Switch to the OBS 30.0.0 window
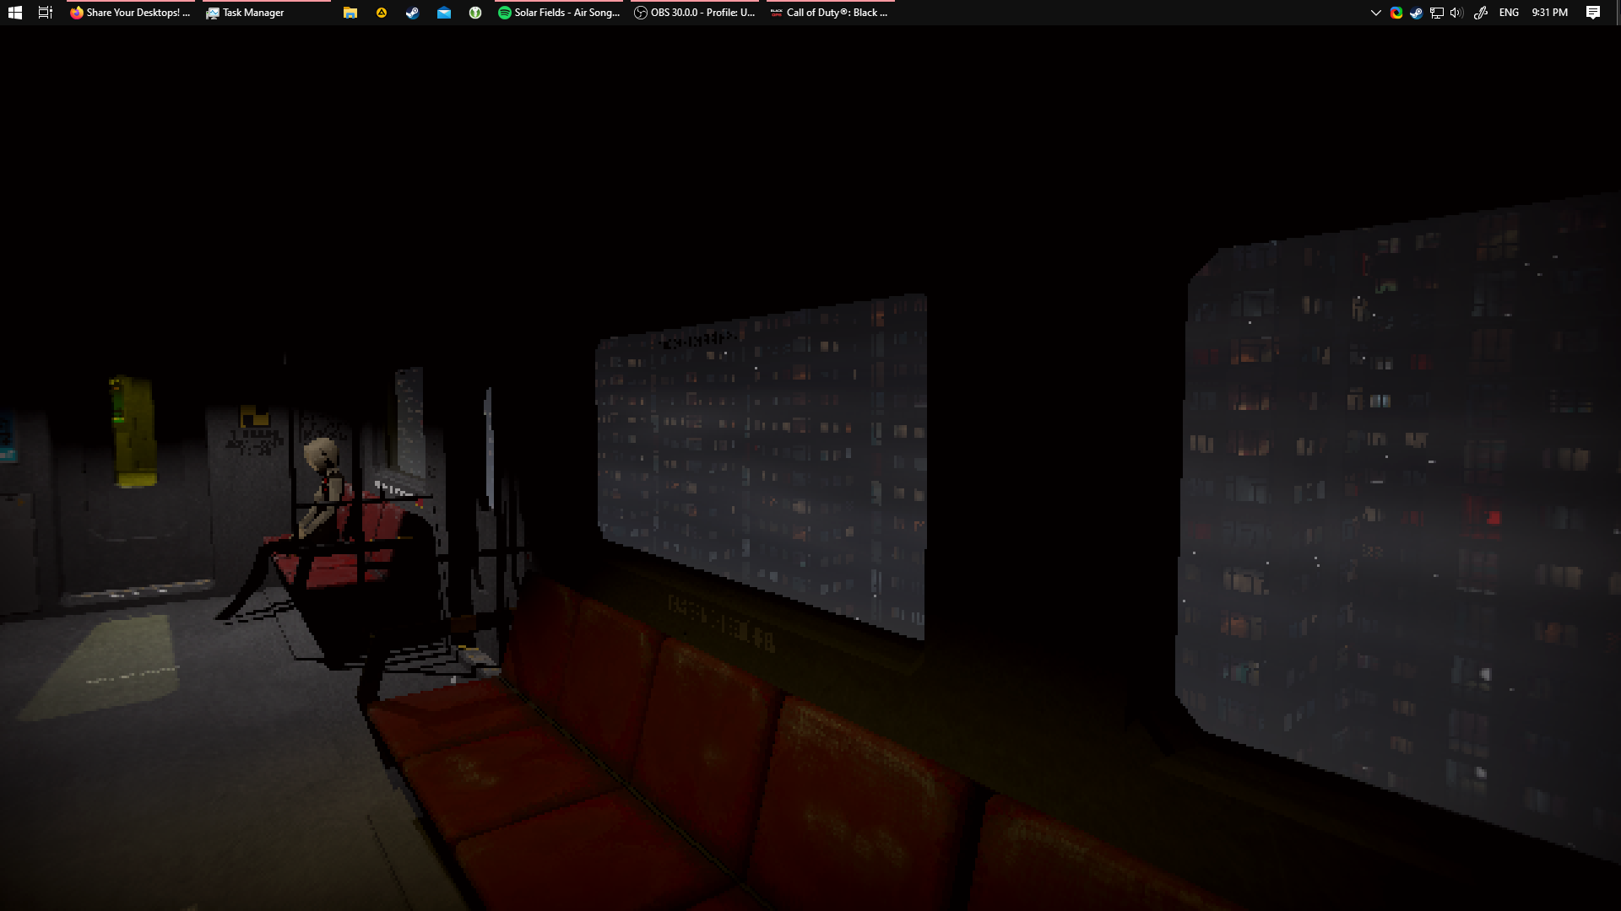 coord(695,13)
